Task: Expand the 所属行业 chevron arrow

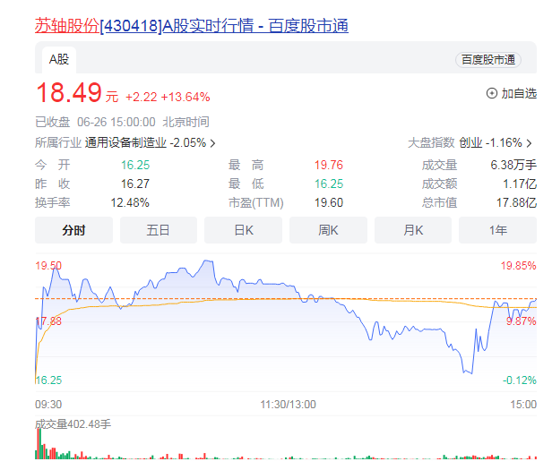Action: (x=212, y=143)
